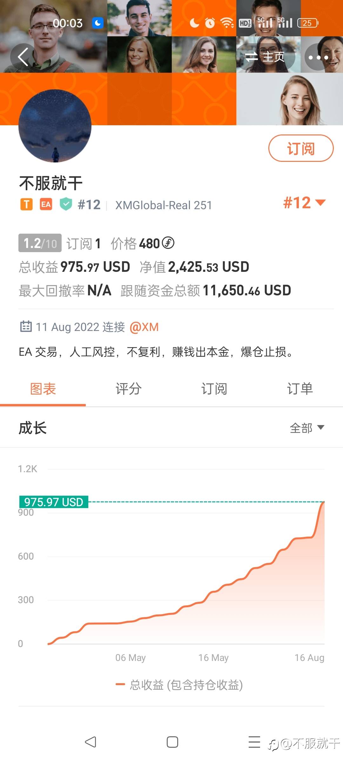Tap the starry sky profile avatar
Image resolution: width=343 pixels, height=763 pixels.
(55, 126)
